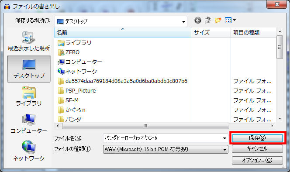Open view options dropdown arrow in toolbar
290x172 pixels.
[x=235, y=20]
